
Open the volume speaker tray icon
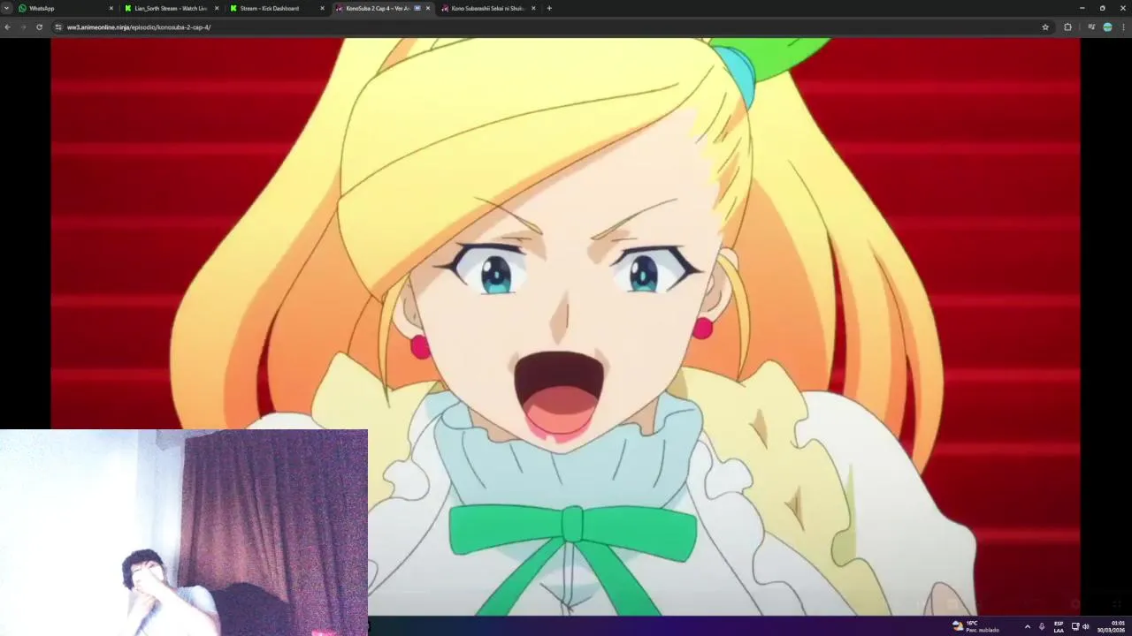1085,626
